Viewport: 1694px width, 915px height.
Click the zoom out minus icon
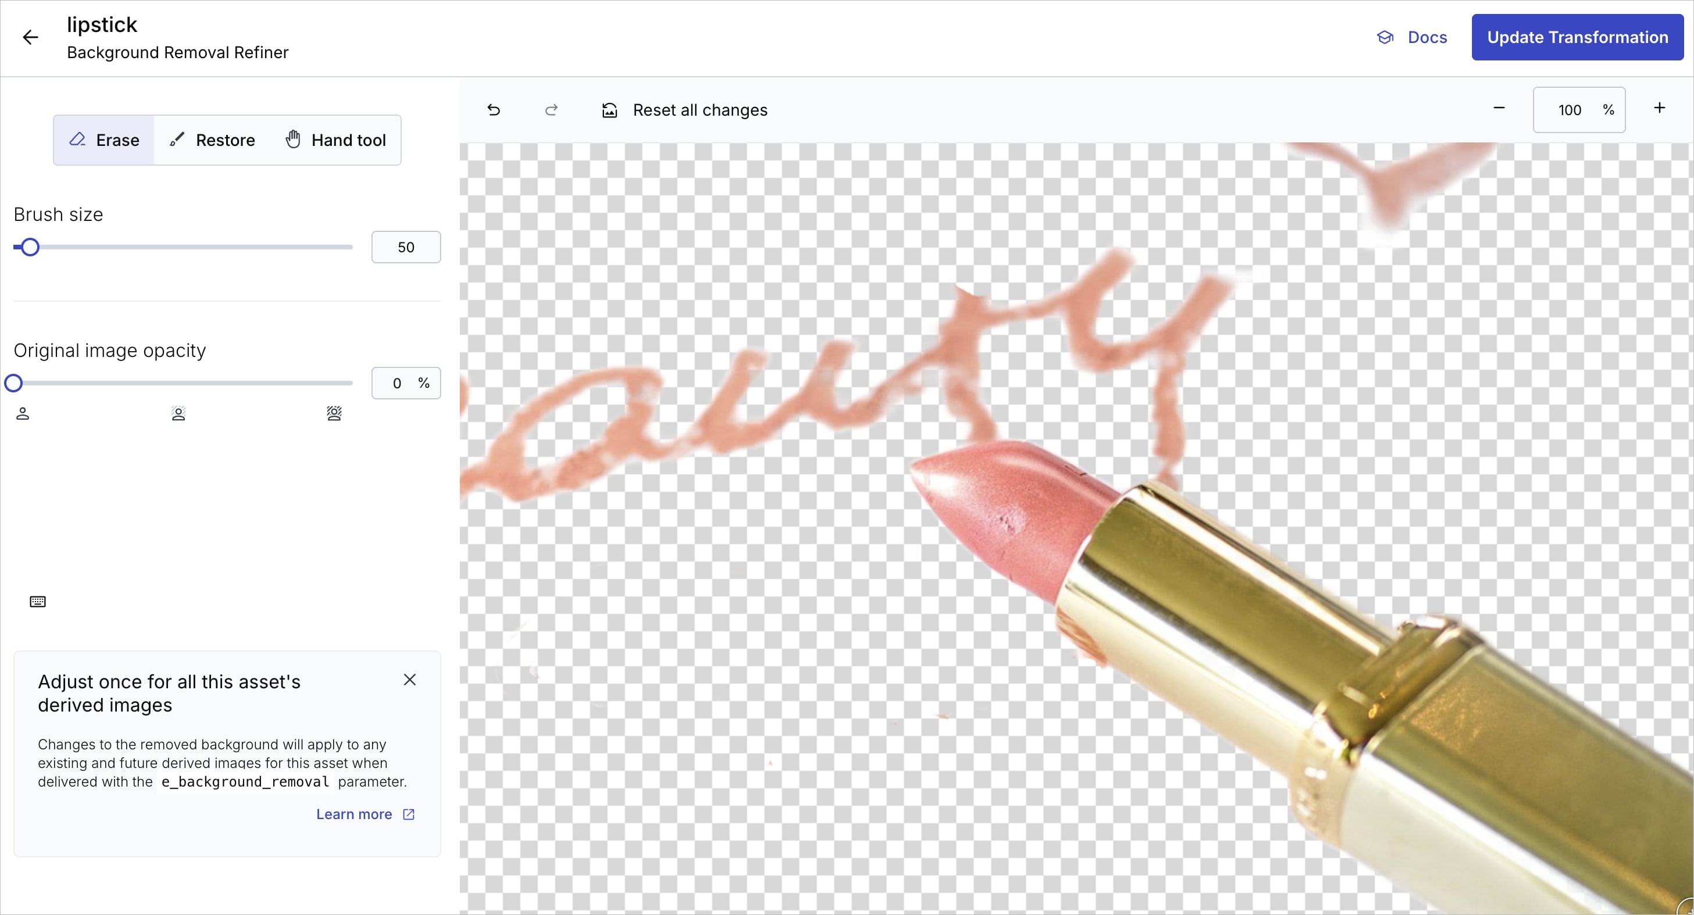(1499, 108)
